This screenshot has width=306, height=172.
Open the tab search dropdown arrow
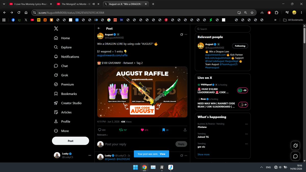coord(4,4)
